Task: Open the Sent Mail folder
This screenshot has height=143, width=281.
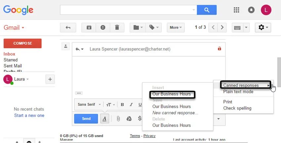Action: [x=13, y=66]
